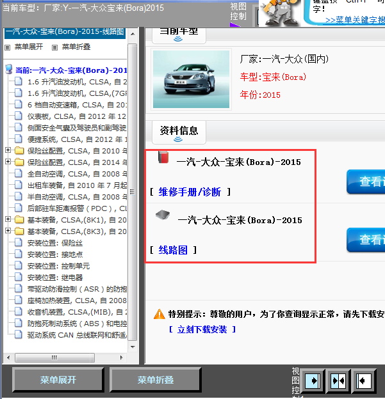Click the folder icon for 基本装备 (8K3)
Viewport: 385px width, 399px height.
[19, 231]
